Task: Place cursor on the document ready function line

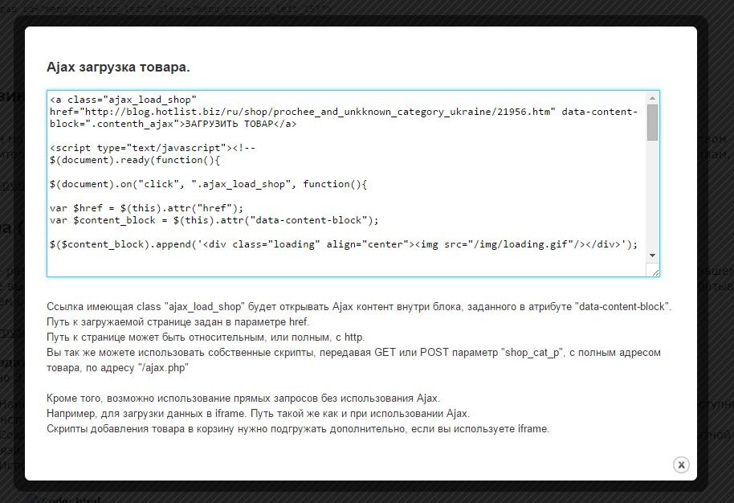Action: click(128, 161)
